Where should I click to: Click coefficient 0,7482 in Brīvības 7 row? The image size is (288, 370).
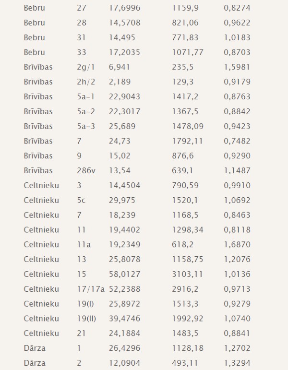pyautogui.click(x=237, y=141)
